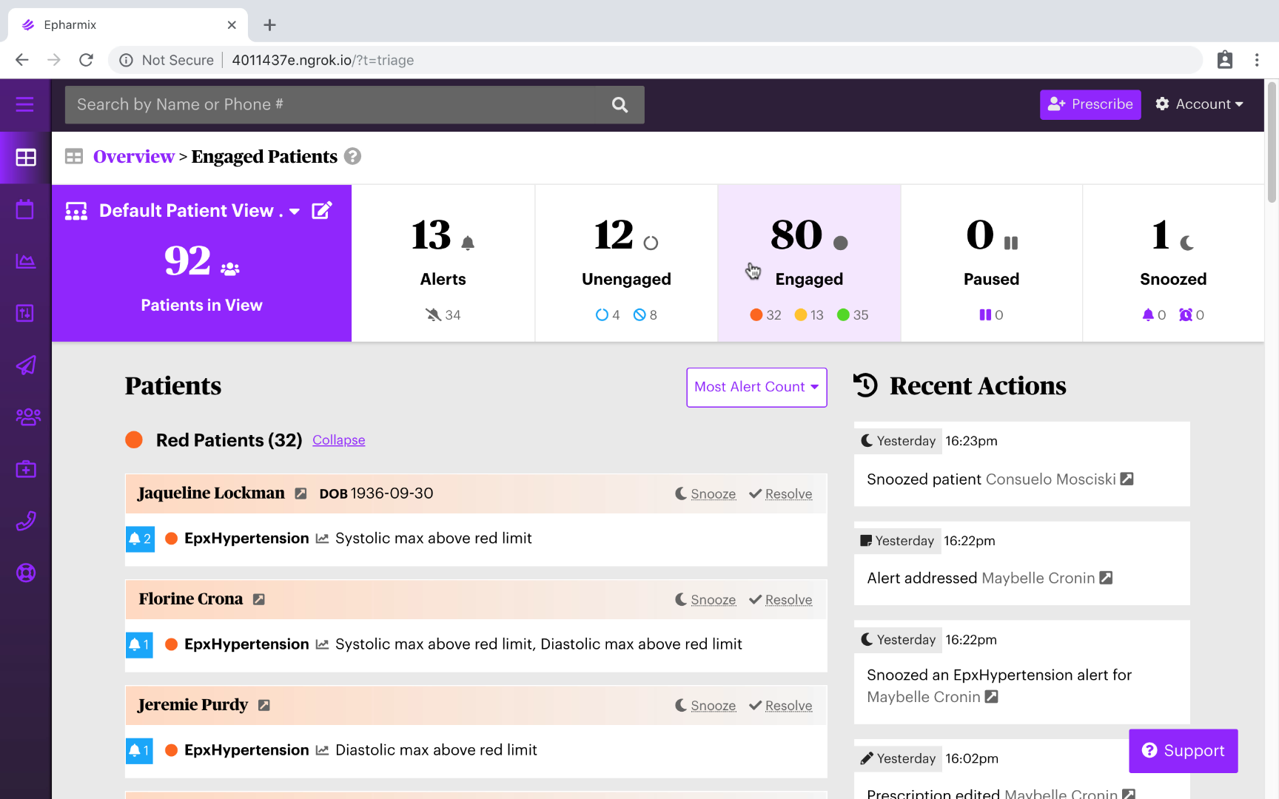Click the help question mark beside Engaged Patients
The width and height of the screenshot is (1279, 799).
point(353,156)
